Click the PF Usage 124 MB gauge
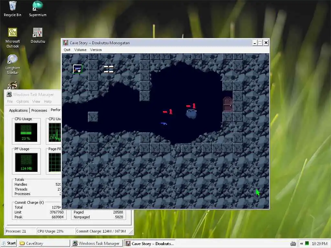The height and width of the screenshot is (248, 331). (x=26, y=162)
